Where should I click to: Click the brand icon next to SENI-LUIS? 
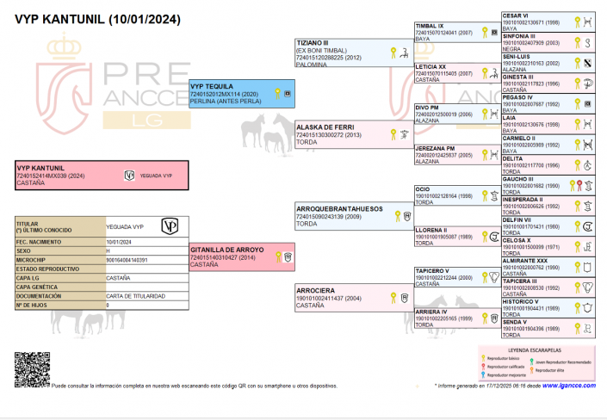586,63
